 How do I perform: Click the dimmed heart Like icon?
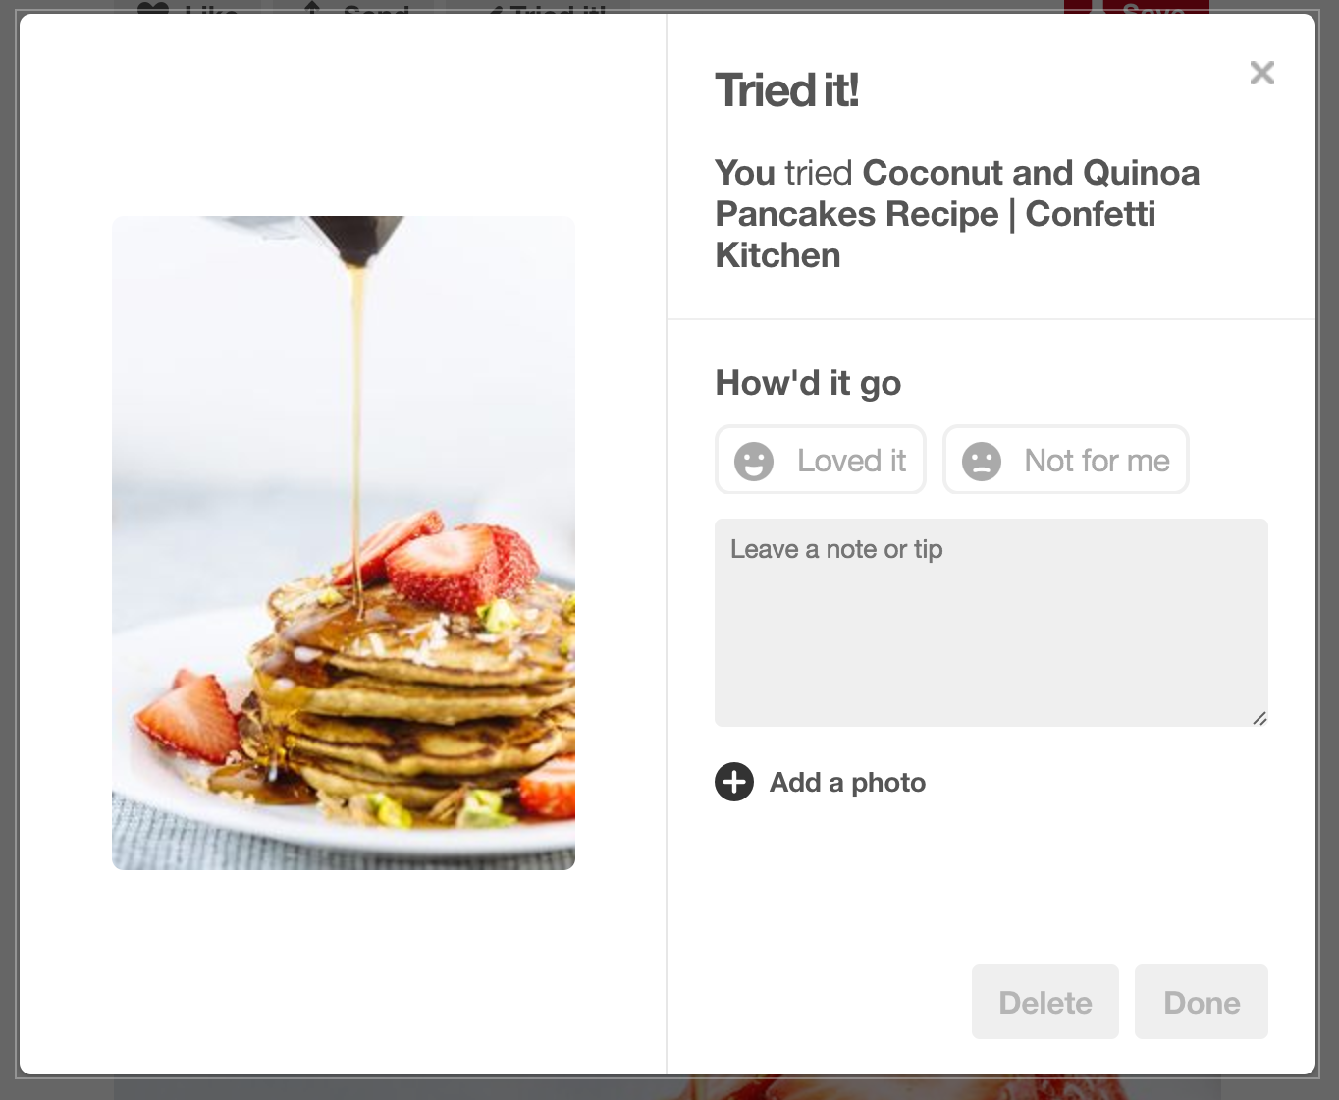pos(154,8)
